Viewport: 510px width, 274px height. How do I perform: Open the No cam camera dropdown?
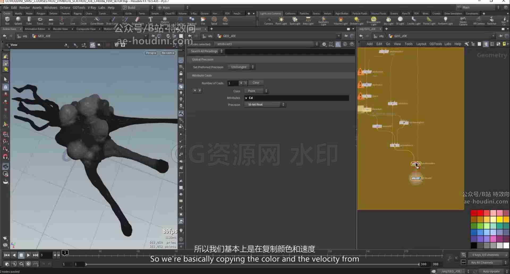(x=168, y=53)
